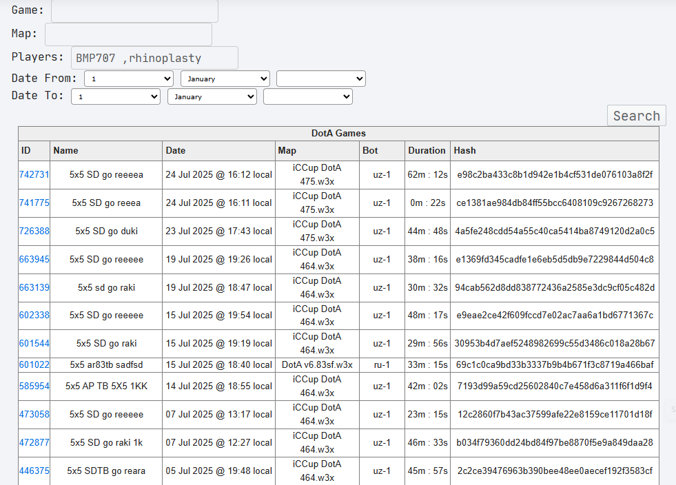This screenshot has height=485, width=676.
Task: Open game ID 601022
Action: tap(34, 364)
